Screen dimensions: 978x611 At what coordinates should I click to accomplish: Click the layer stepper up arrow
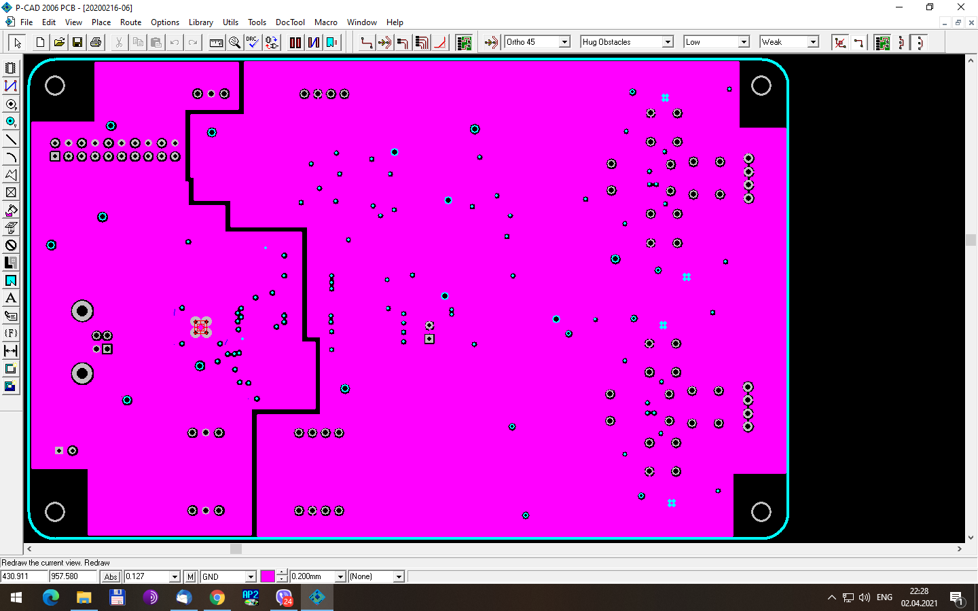[x=283, y=573]
